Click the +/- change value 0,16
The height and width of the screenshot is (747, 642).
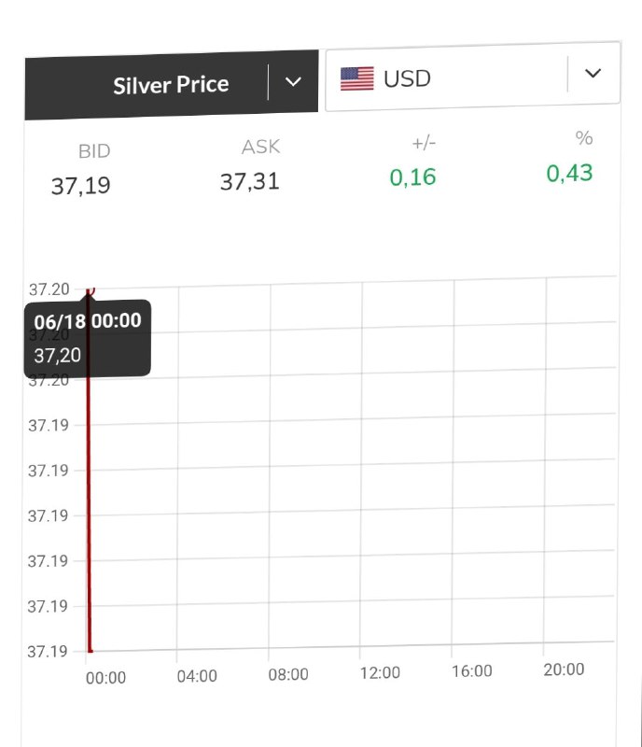coord(412,177)
